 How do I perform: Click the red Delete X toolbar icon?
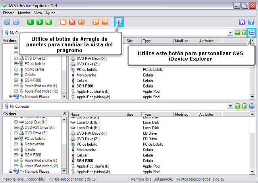point(72,22)
